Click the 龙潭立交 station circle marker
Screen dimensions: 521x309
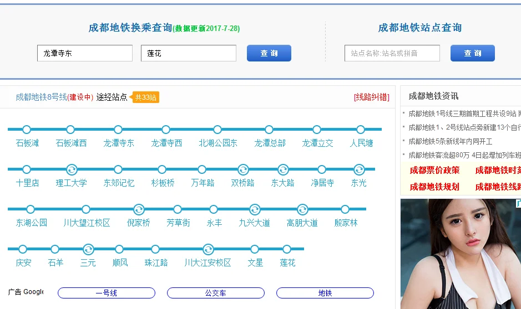point(317,129)
